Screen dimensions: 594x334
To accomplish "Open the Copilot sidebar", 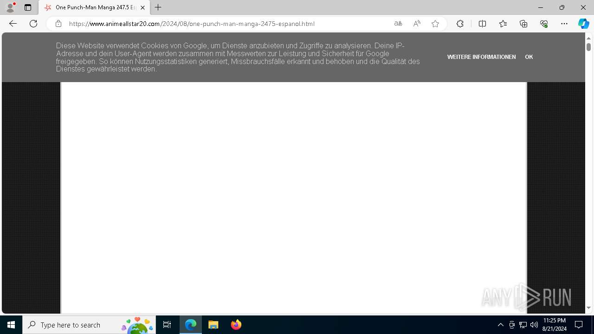I will (583, 24).
